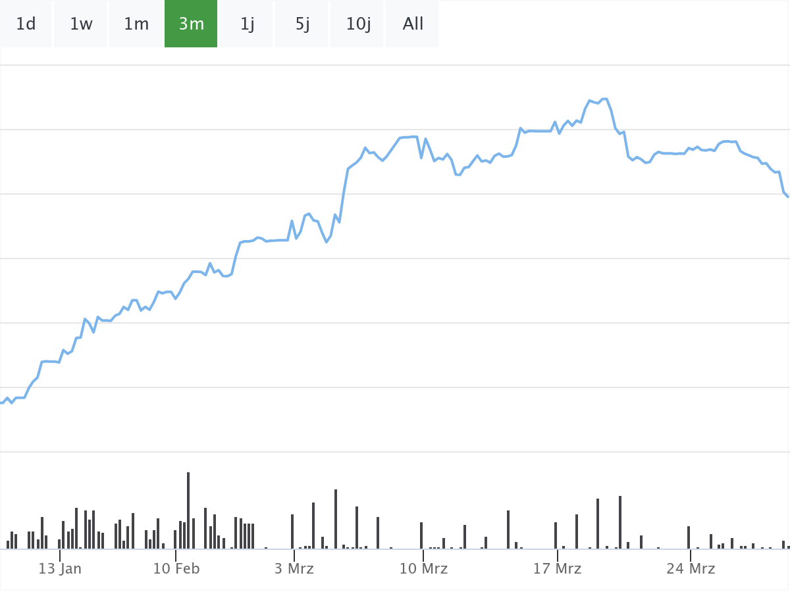Click the 13 Jan axis label
This screenshot has width=790, height=592.
coord(60,568)
